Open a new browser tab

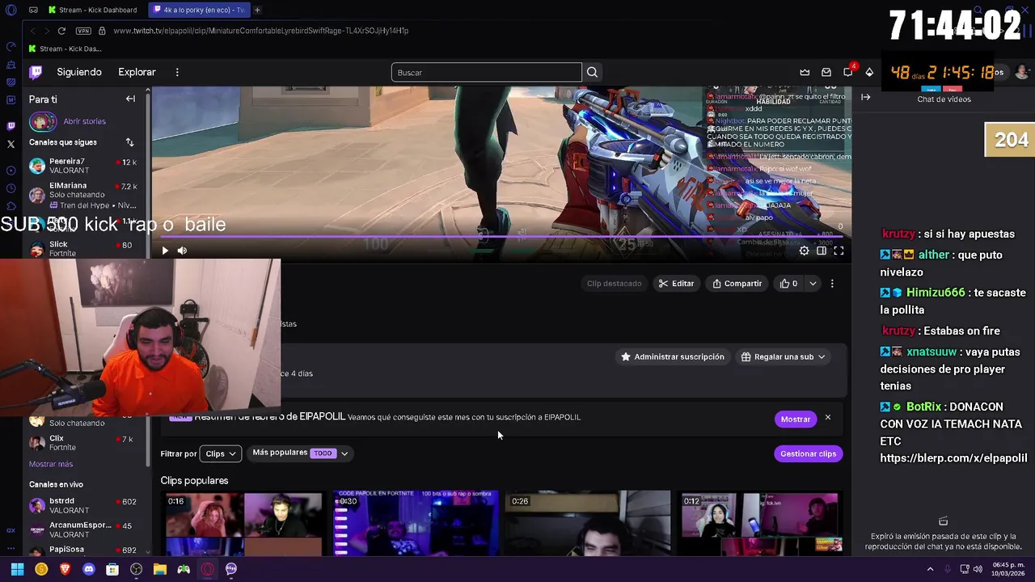pyautogui.click(x=257, y=10)
